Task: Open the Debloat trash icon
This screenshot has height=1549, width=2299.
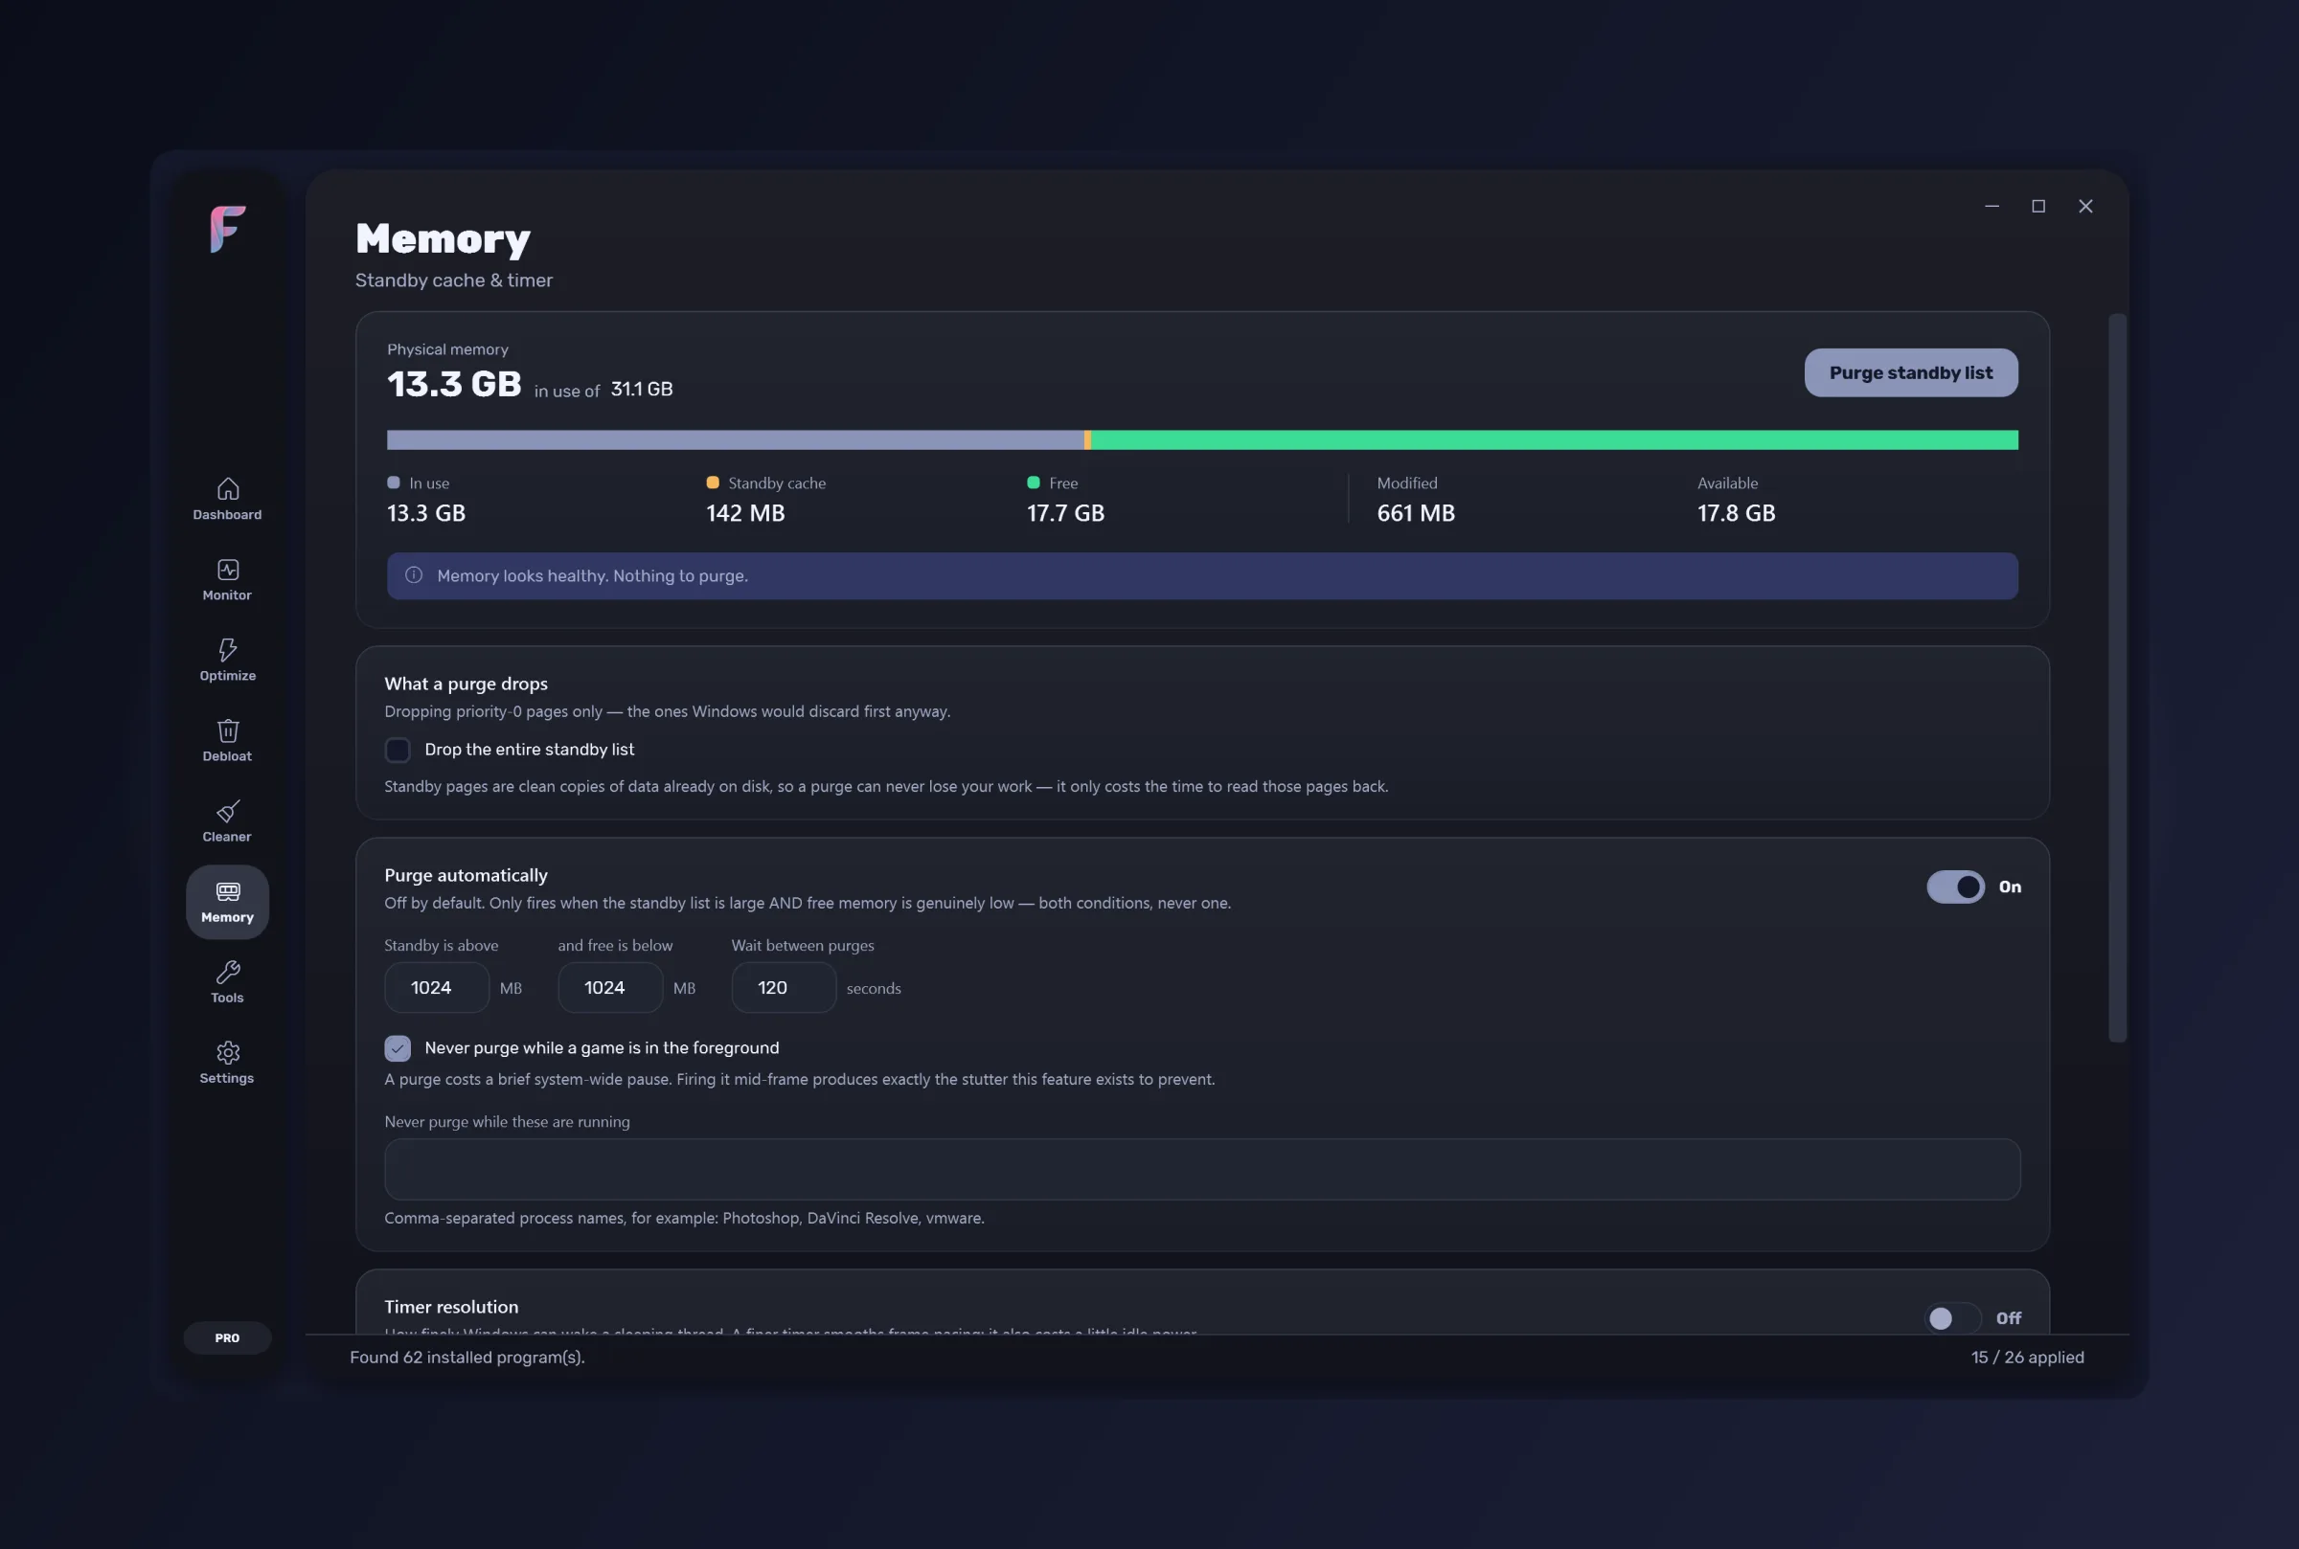Action: (x=227, y=731)
